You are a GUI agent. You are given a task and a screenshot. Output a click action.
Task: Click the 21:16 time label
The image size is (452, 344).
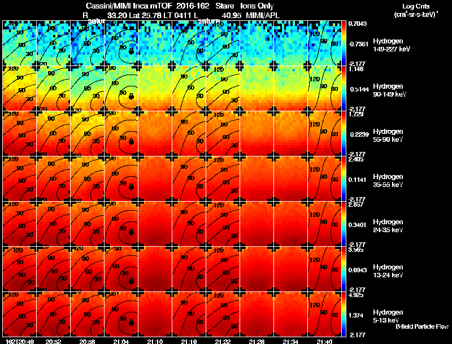coord(189,342)
